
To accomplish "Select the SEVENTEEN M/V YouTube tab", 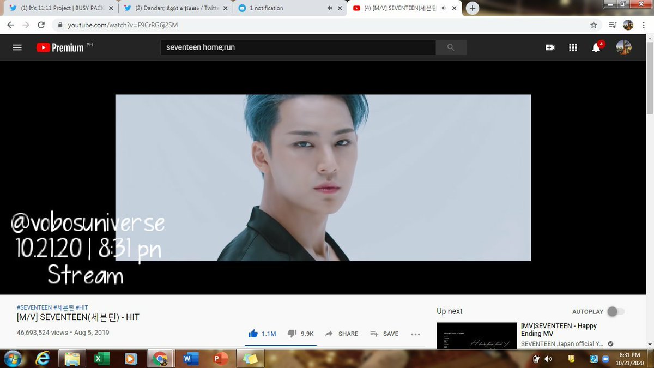I will 404,8.
